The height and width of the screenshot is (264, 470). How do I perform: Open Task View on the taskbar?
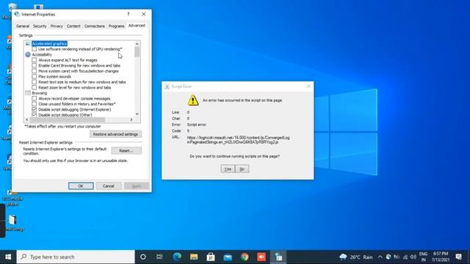[159, 257]
